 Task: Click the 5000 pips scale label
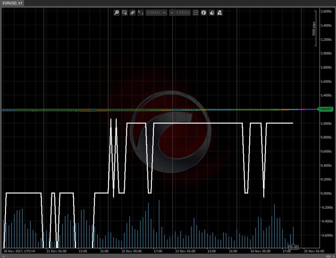tap(314, 29)
